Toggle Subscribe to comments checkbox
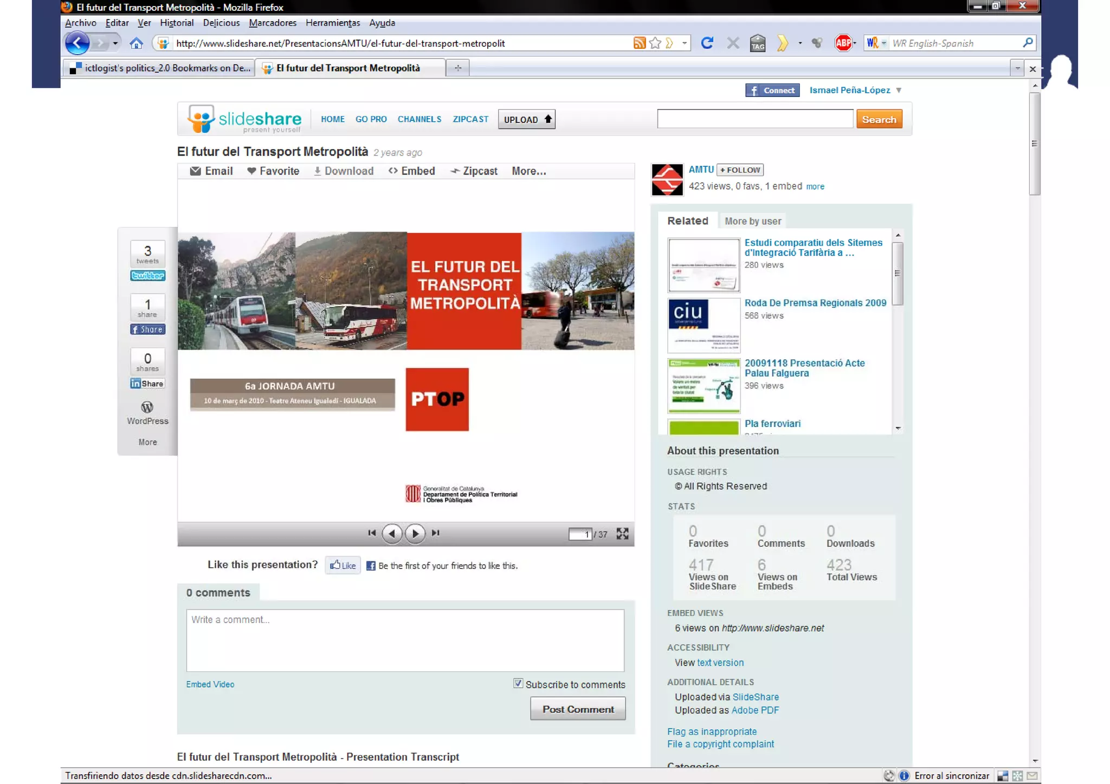This screenshot has width=1110, height=784. [x=518, y=684]
